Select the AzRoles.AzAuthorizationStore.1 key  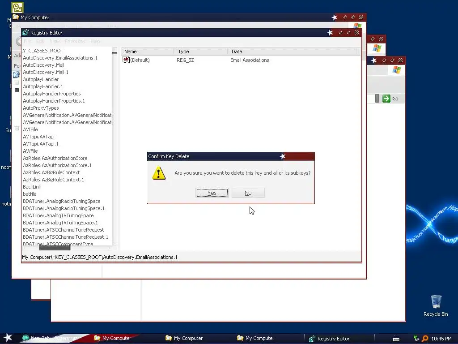tap(57, 165)
